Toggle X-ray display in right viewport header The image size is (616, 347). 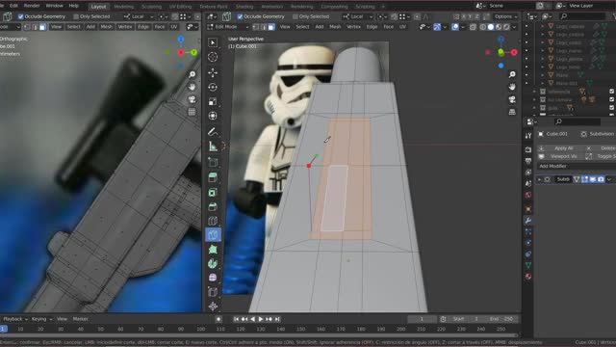click(473, 27)
